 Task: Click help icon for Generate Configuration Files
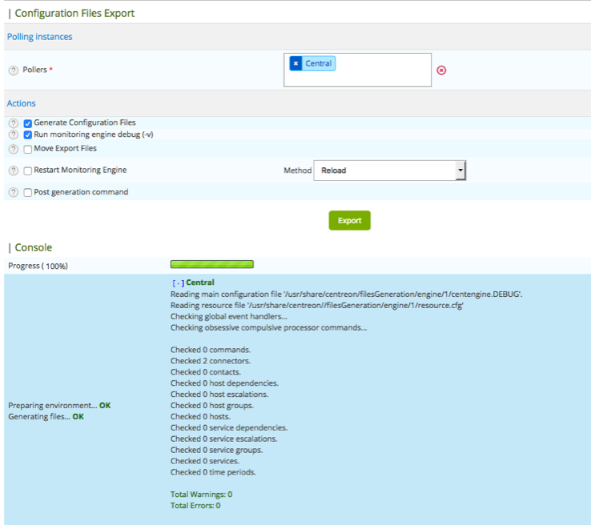(13, 123)
